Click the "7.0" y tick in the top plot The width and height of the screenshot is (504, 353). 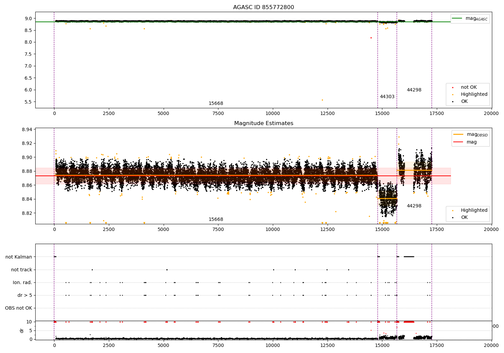pyautogui.click(x=28, y=66)
